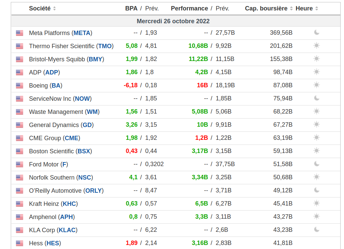Click the sun icon in Amphenol row
Screen dimensions: 344x249
316,216
